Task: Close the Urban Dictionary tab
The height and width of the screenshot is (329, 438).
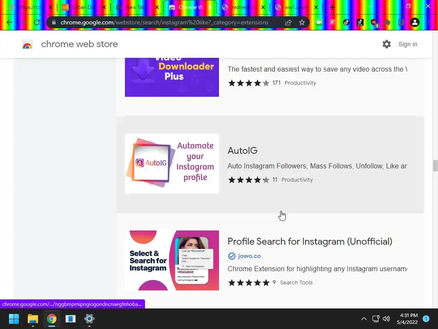Action: pos(104,7)
